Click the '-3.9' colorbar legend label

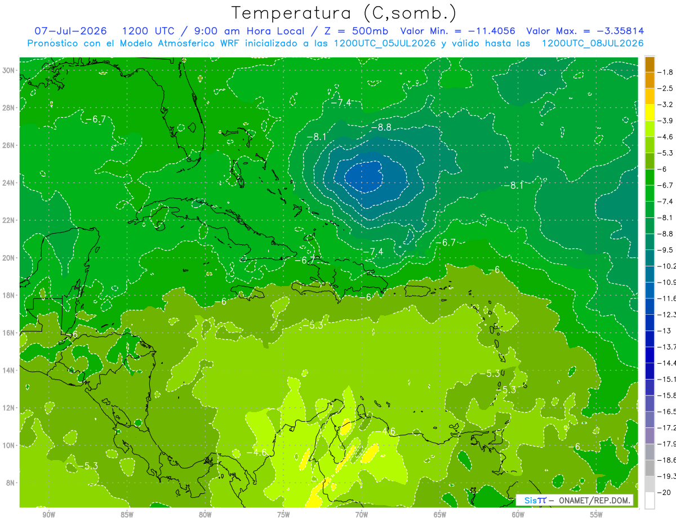666,121
